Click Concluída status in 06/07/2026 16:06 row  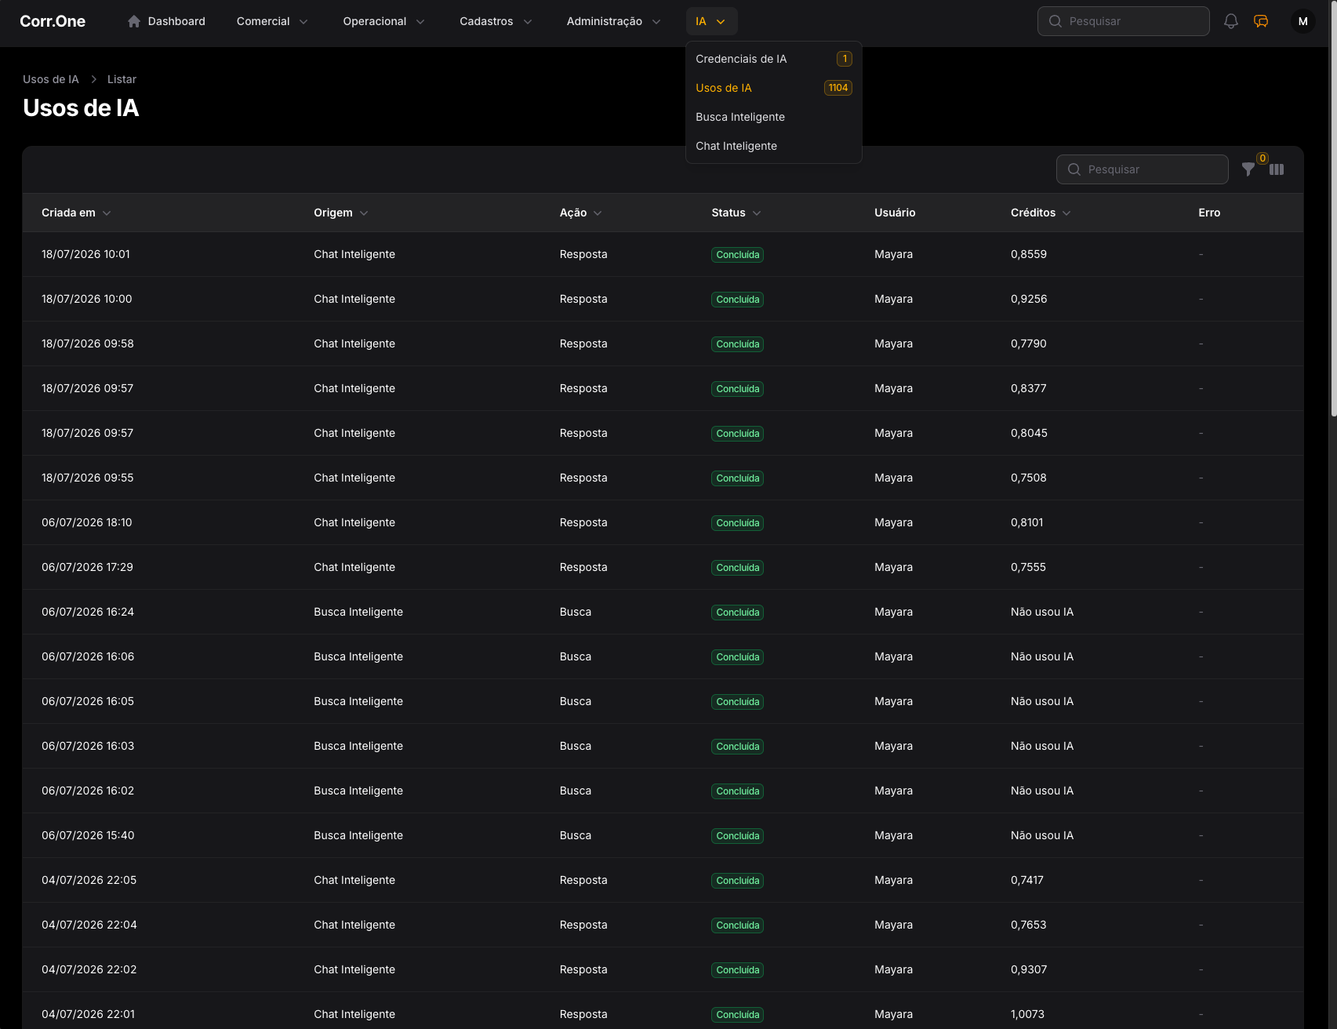tap(737, 657)
